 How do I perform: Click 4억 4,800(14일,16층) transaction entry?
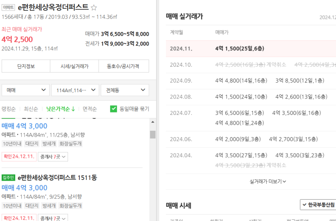[241, 81]
